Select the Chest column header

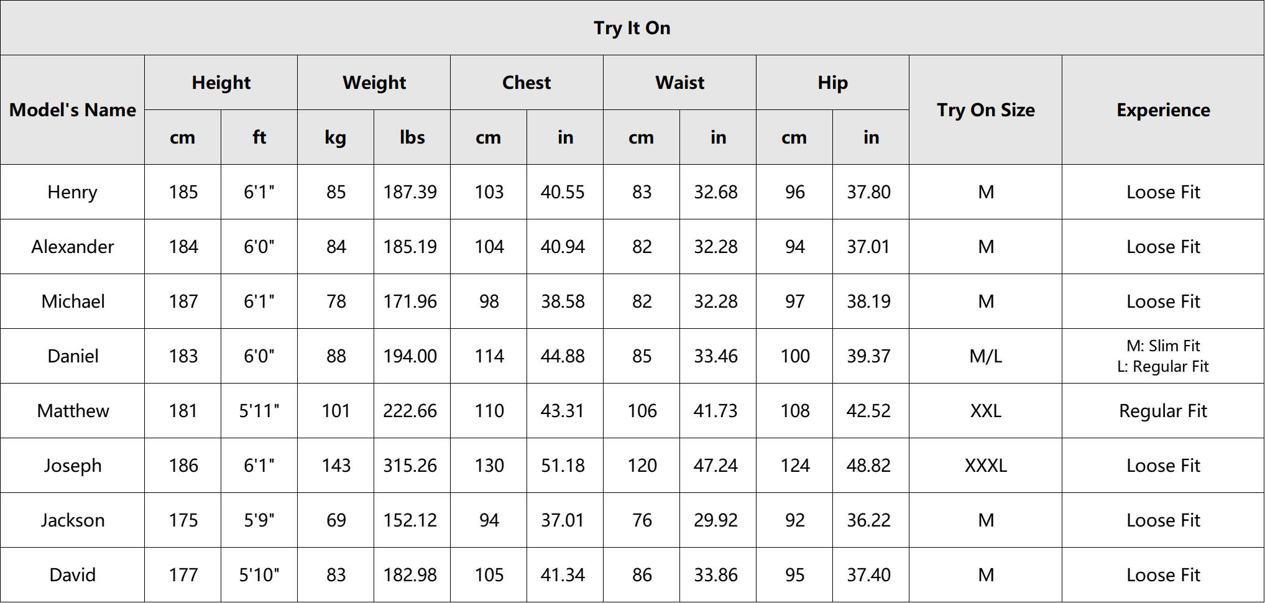(527, 83)
